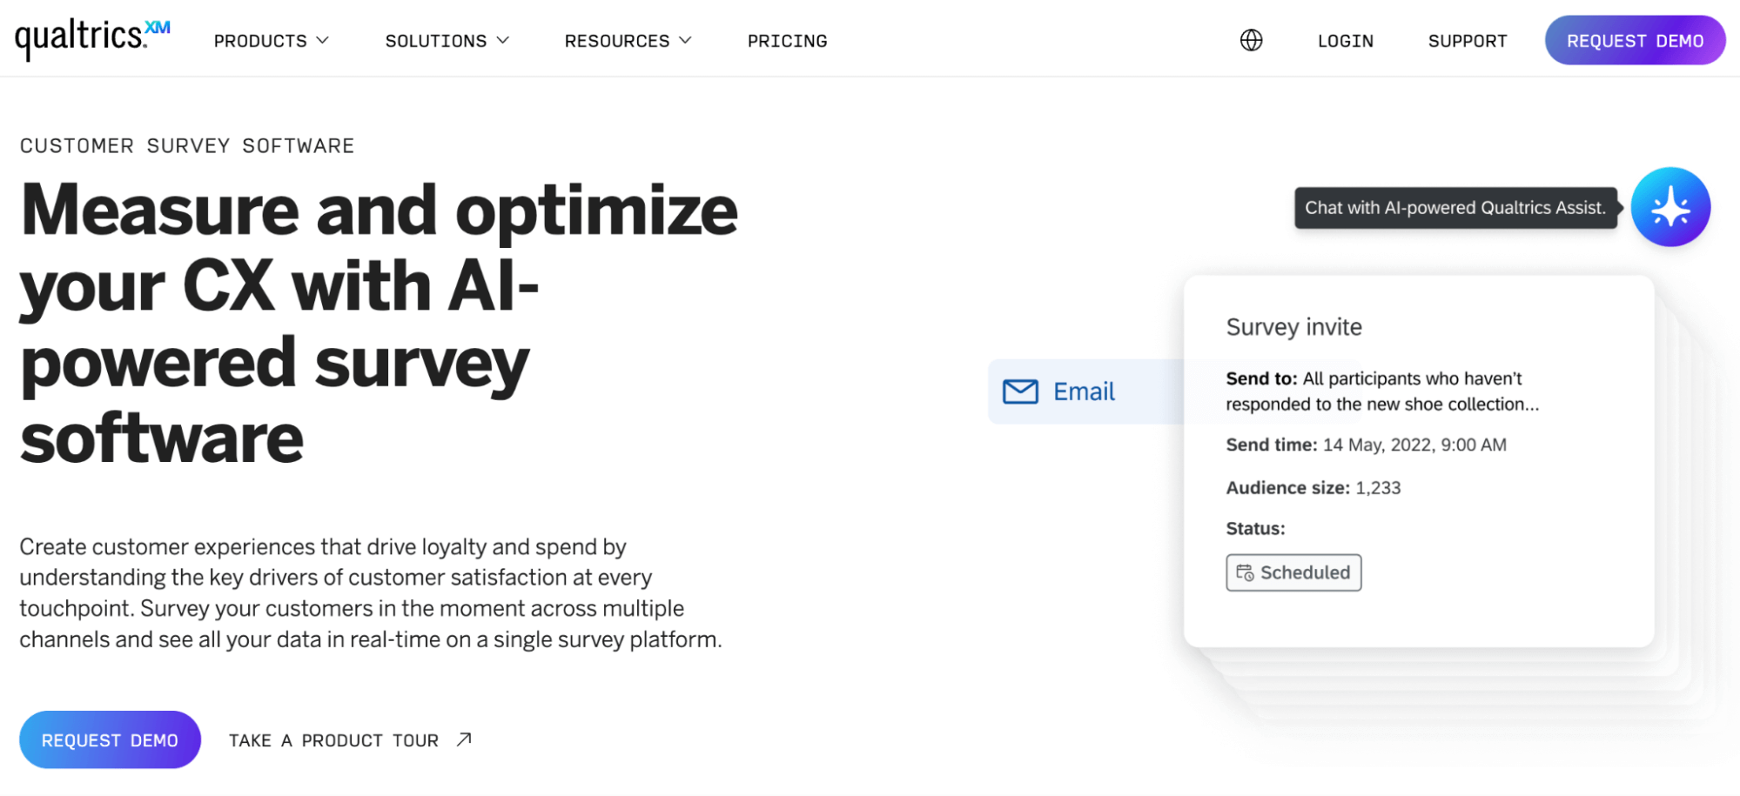This screenshot has width=1740, height=796.
Task: Click the Scheduled status badge
Action: (x=1293, y=572)
